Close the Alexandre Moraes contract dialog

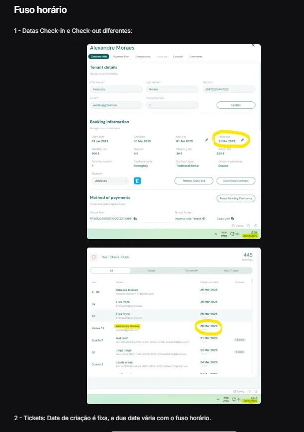click(253, 45)
